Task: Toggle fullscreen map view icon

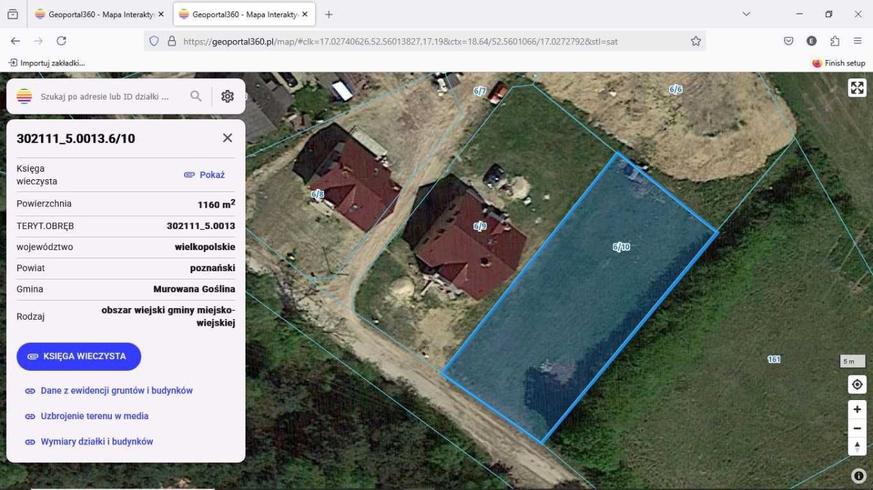Action: 857,88
